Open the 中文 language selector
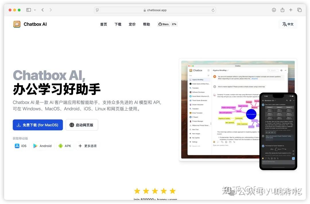The image size is (310, 204). pyautogui.click(x=288, y=24)
